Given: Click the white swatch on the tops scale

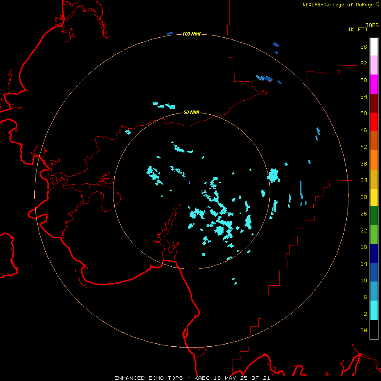Looking at the screenshot, I should click(x=374, y=47).
